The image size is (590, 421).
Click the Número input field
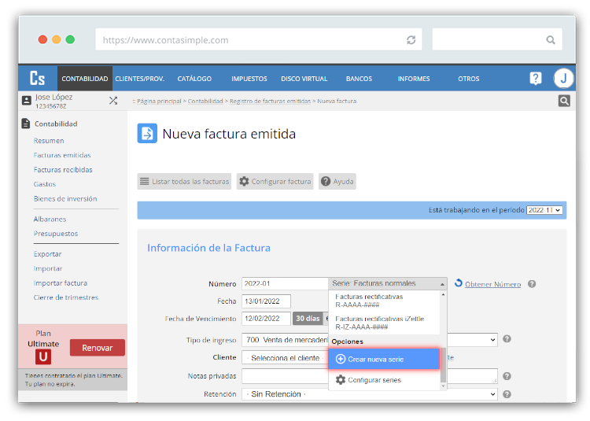click(284, 283)
